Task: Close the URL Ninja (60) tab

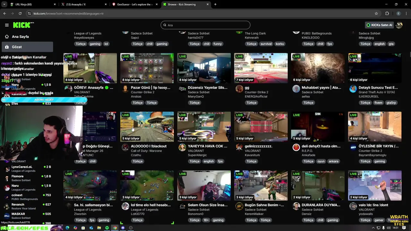Action: 55,4
